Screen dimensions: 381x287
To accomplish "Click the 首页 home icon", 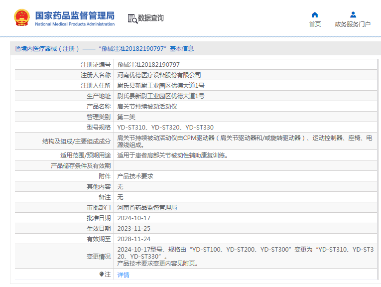I will tap(315, 15).
